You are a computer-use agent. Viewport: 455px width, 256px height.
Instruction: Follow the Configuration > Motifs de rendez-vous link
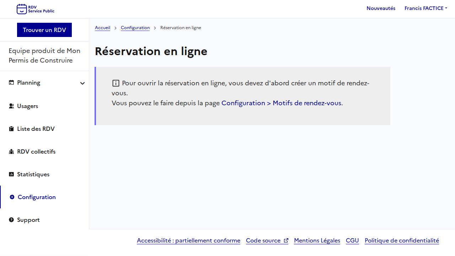coord(281,103)
